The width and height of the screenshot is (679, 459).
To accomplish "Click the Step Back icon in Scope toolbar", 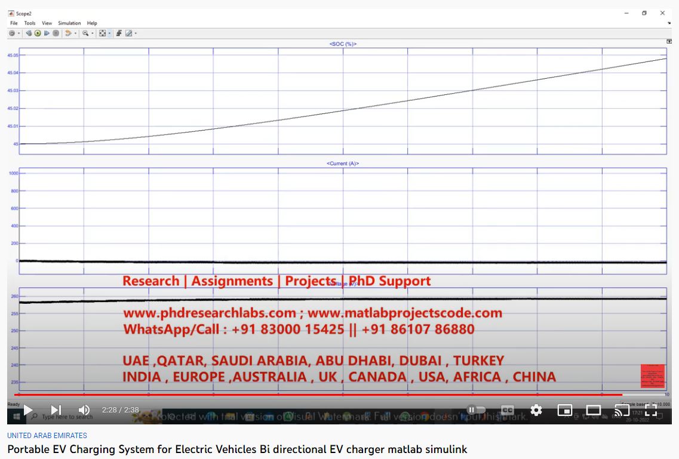I will tap(29, 33).
